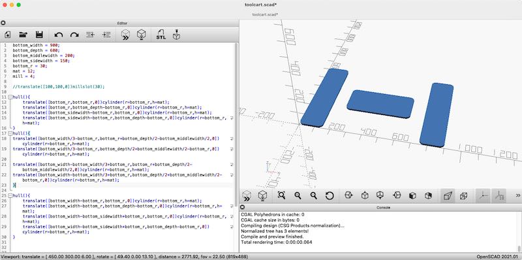Image resolution: width=522 pixels, height=260 pixels.
Task: Zoom in on the 3D view
Action: pyautogui.click(x=298, y=196)
